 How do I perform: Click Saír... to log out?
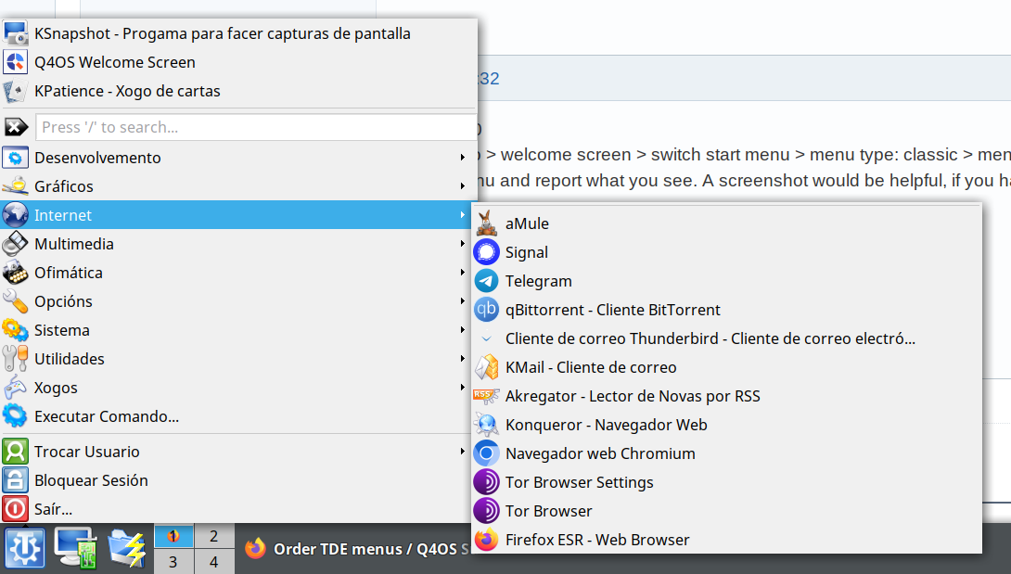coord(238,509)
